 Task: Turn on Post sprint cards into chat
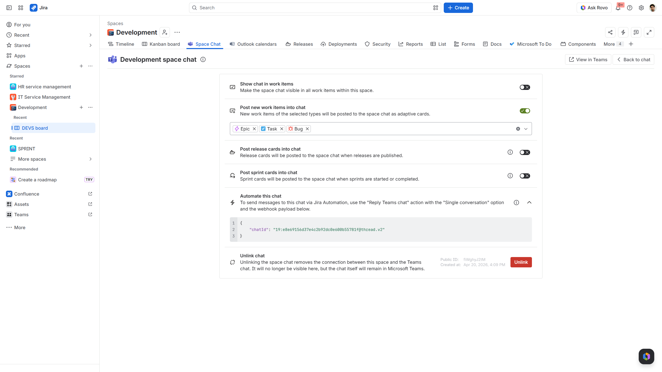tap(525, 176)
